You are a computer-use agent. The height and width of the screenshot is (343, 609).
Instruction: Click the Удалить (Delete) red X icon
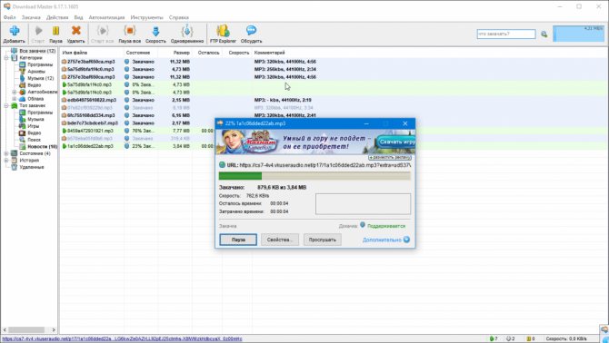75,31
